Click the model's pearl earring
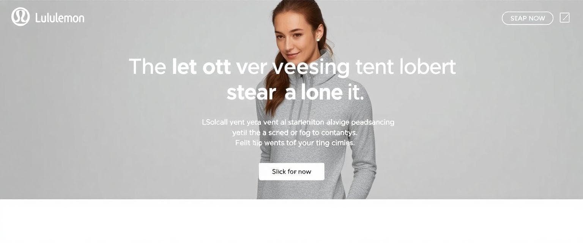Screen dimensions: 583x243 [x=318, y=39]
